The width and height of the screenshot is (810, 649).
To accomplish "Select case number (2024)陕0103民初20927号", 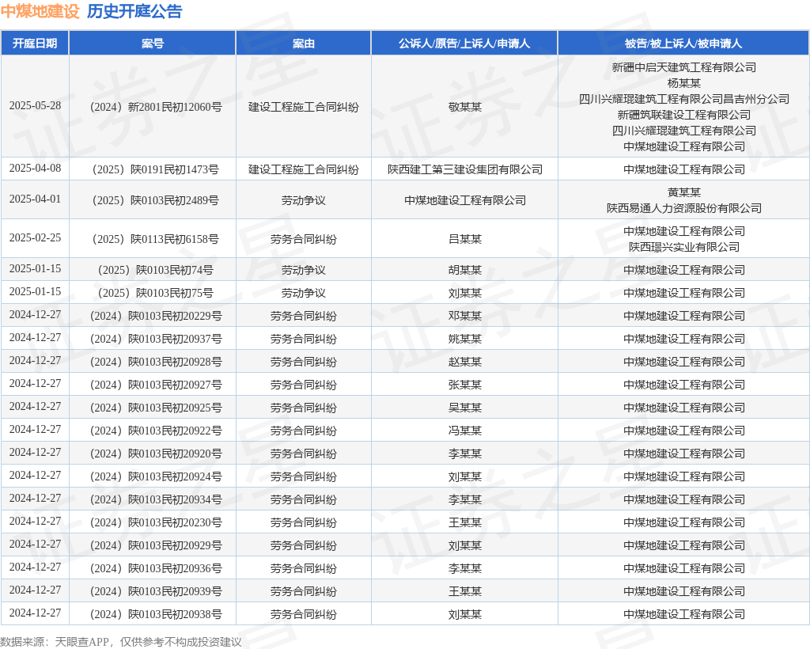I will coord(156,385).
